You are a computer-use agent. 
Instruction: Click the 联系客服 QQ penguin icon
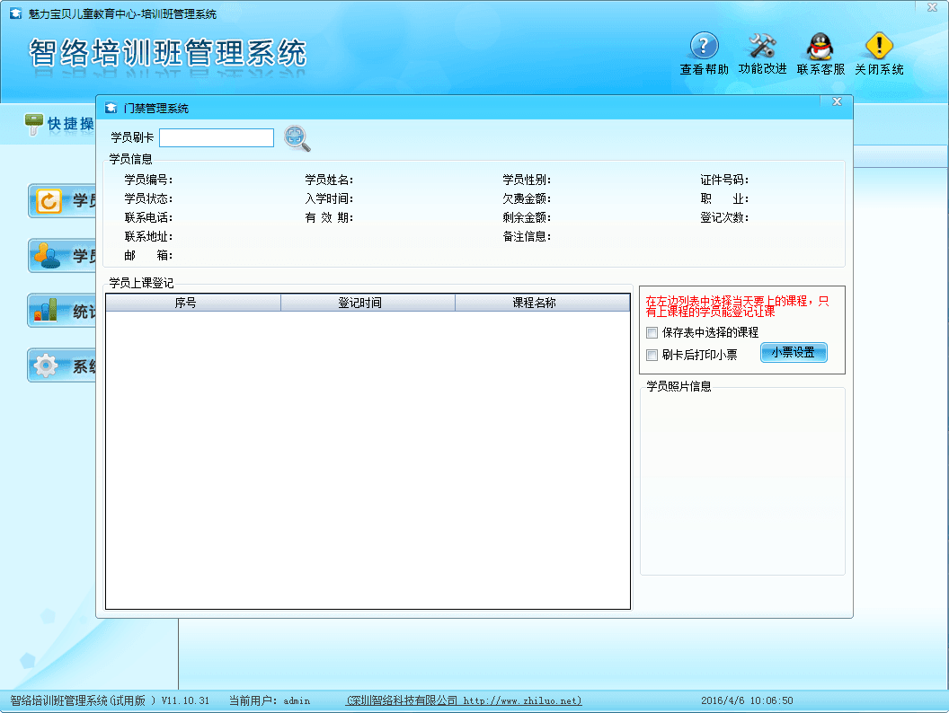click(820, 47)
